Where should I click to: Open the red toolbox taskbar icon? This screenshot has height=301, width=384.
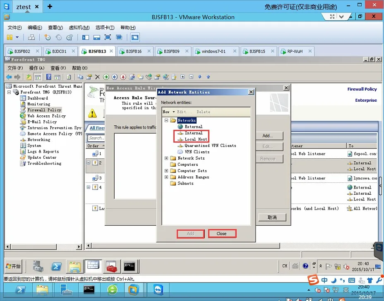tap(111, 266)
